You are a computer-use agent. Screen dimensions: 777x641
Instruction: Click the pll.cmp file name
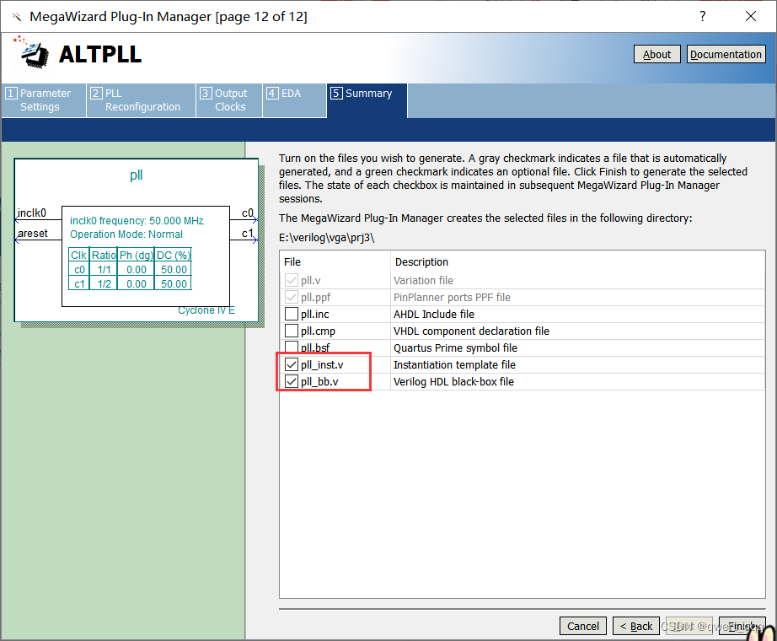(x=319, y=331)
